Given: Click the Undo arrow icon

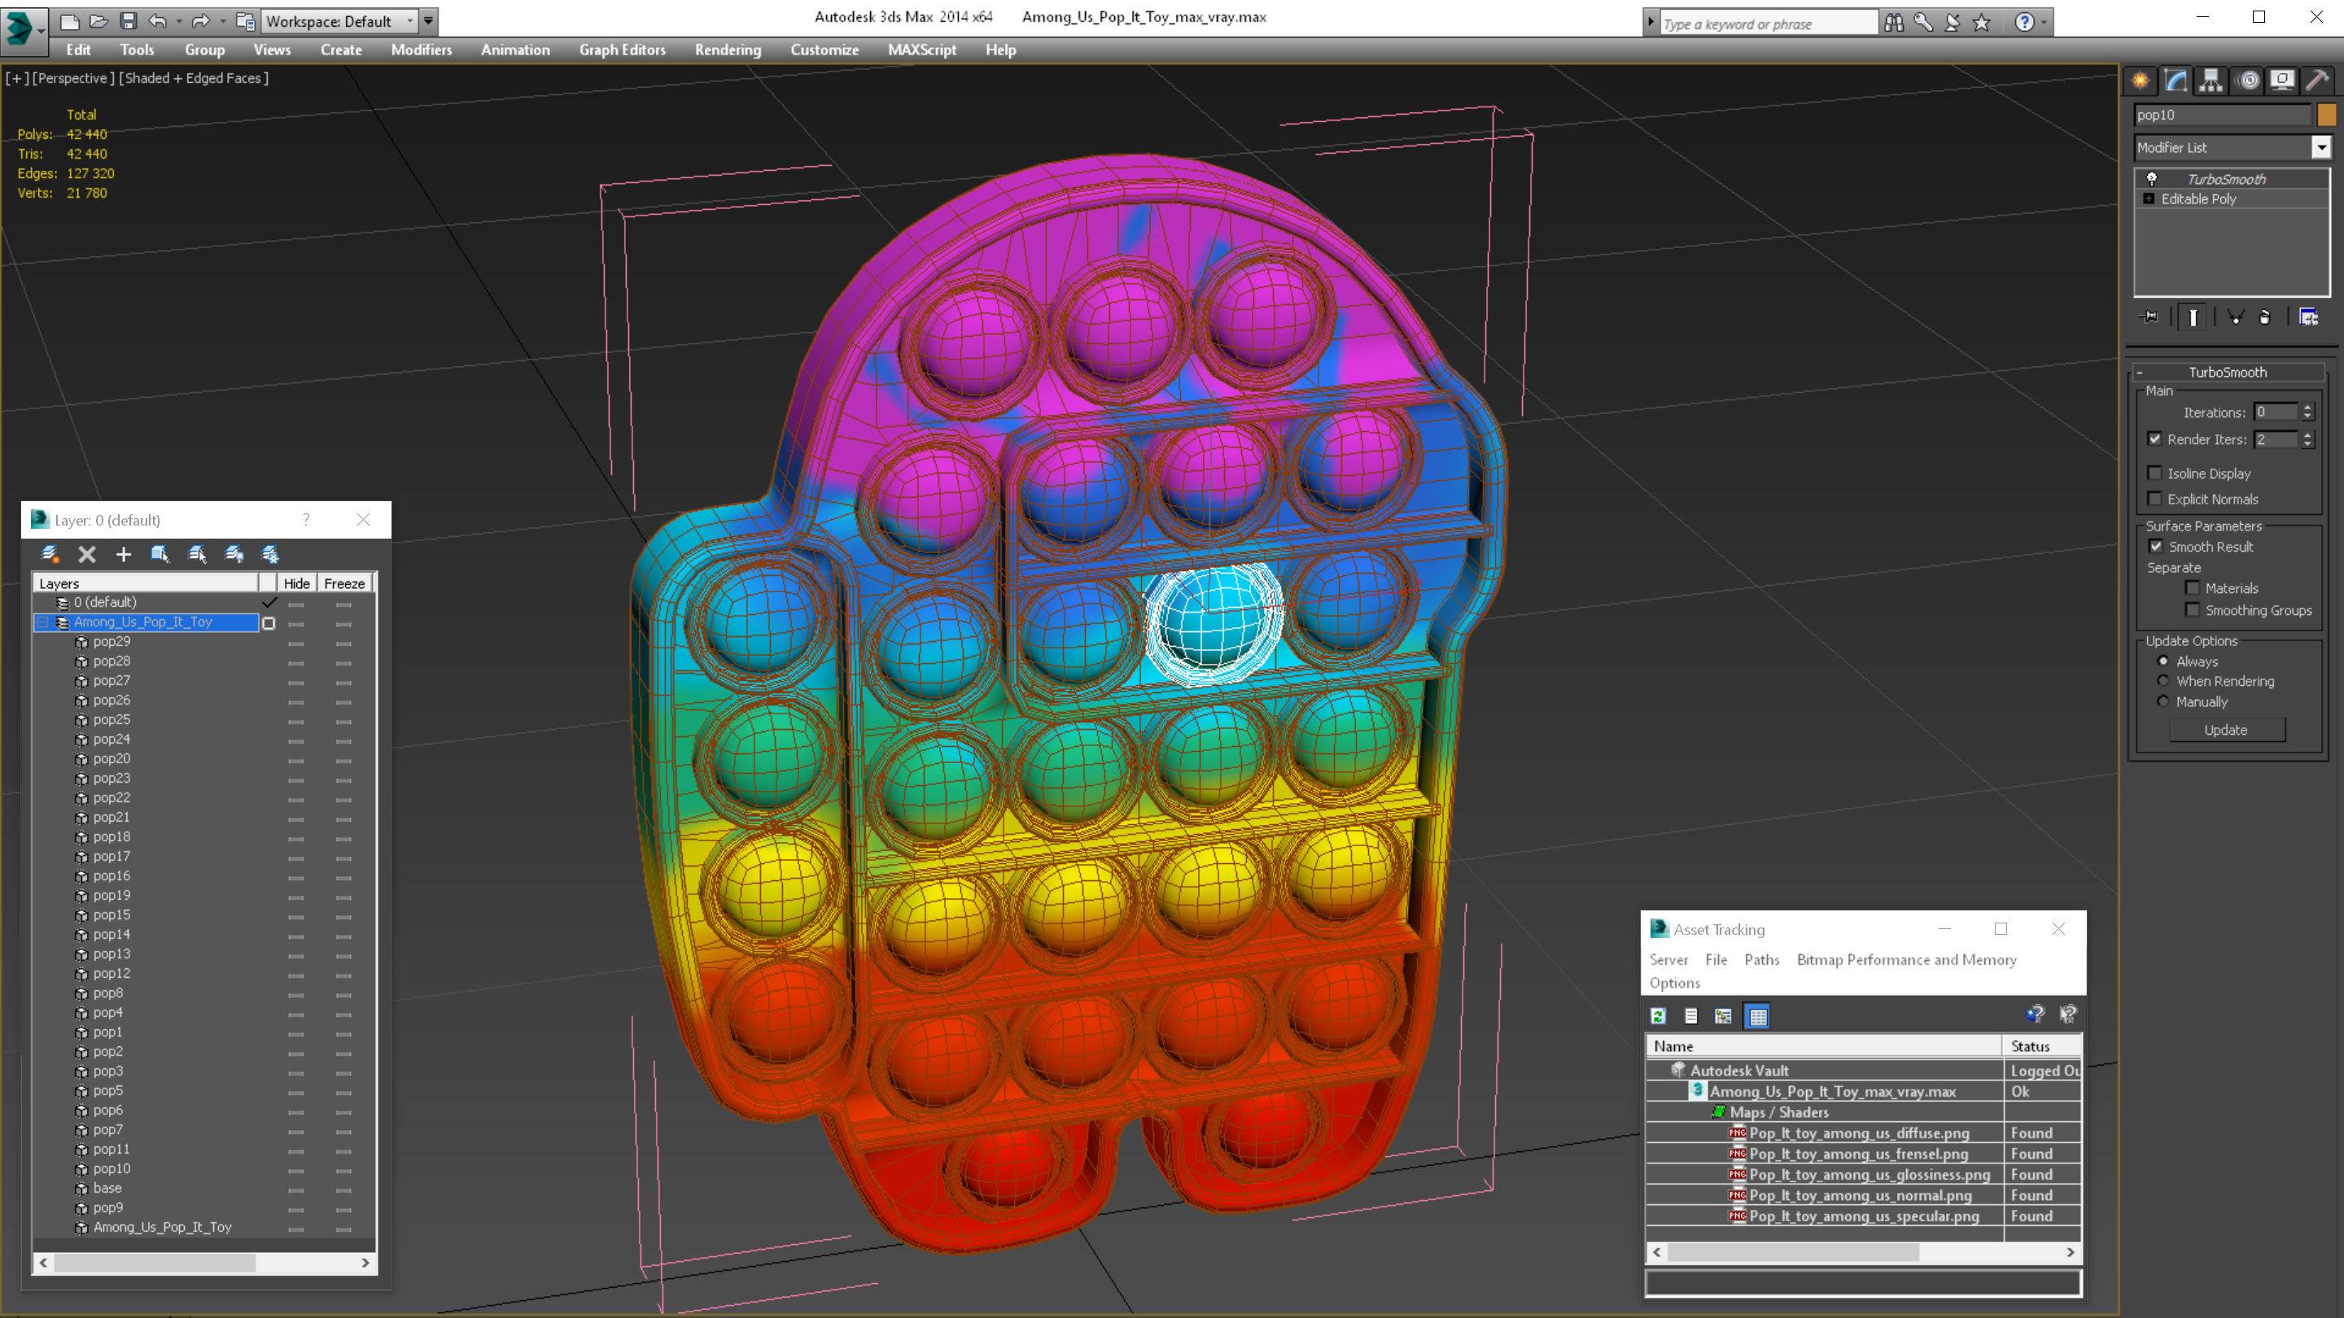Looking at the screenshot, I should pyautogui.click(x=157, y=21).
